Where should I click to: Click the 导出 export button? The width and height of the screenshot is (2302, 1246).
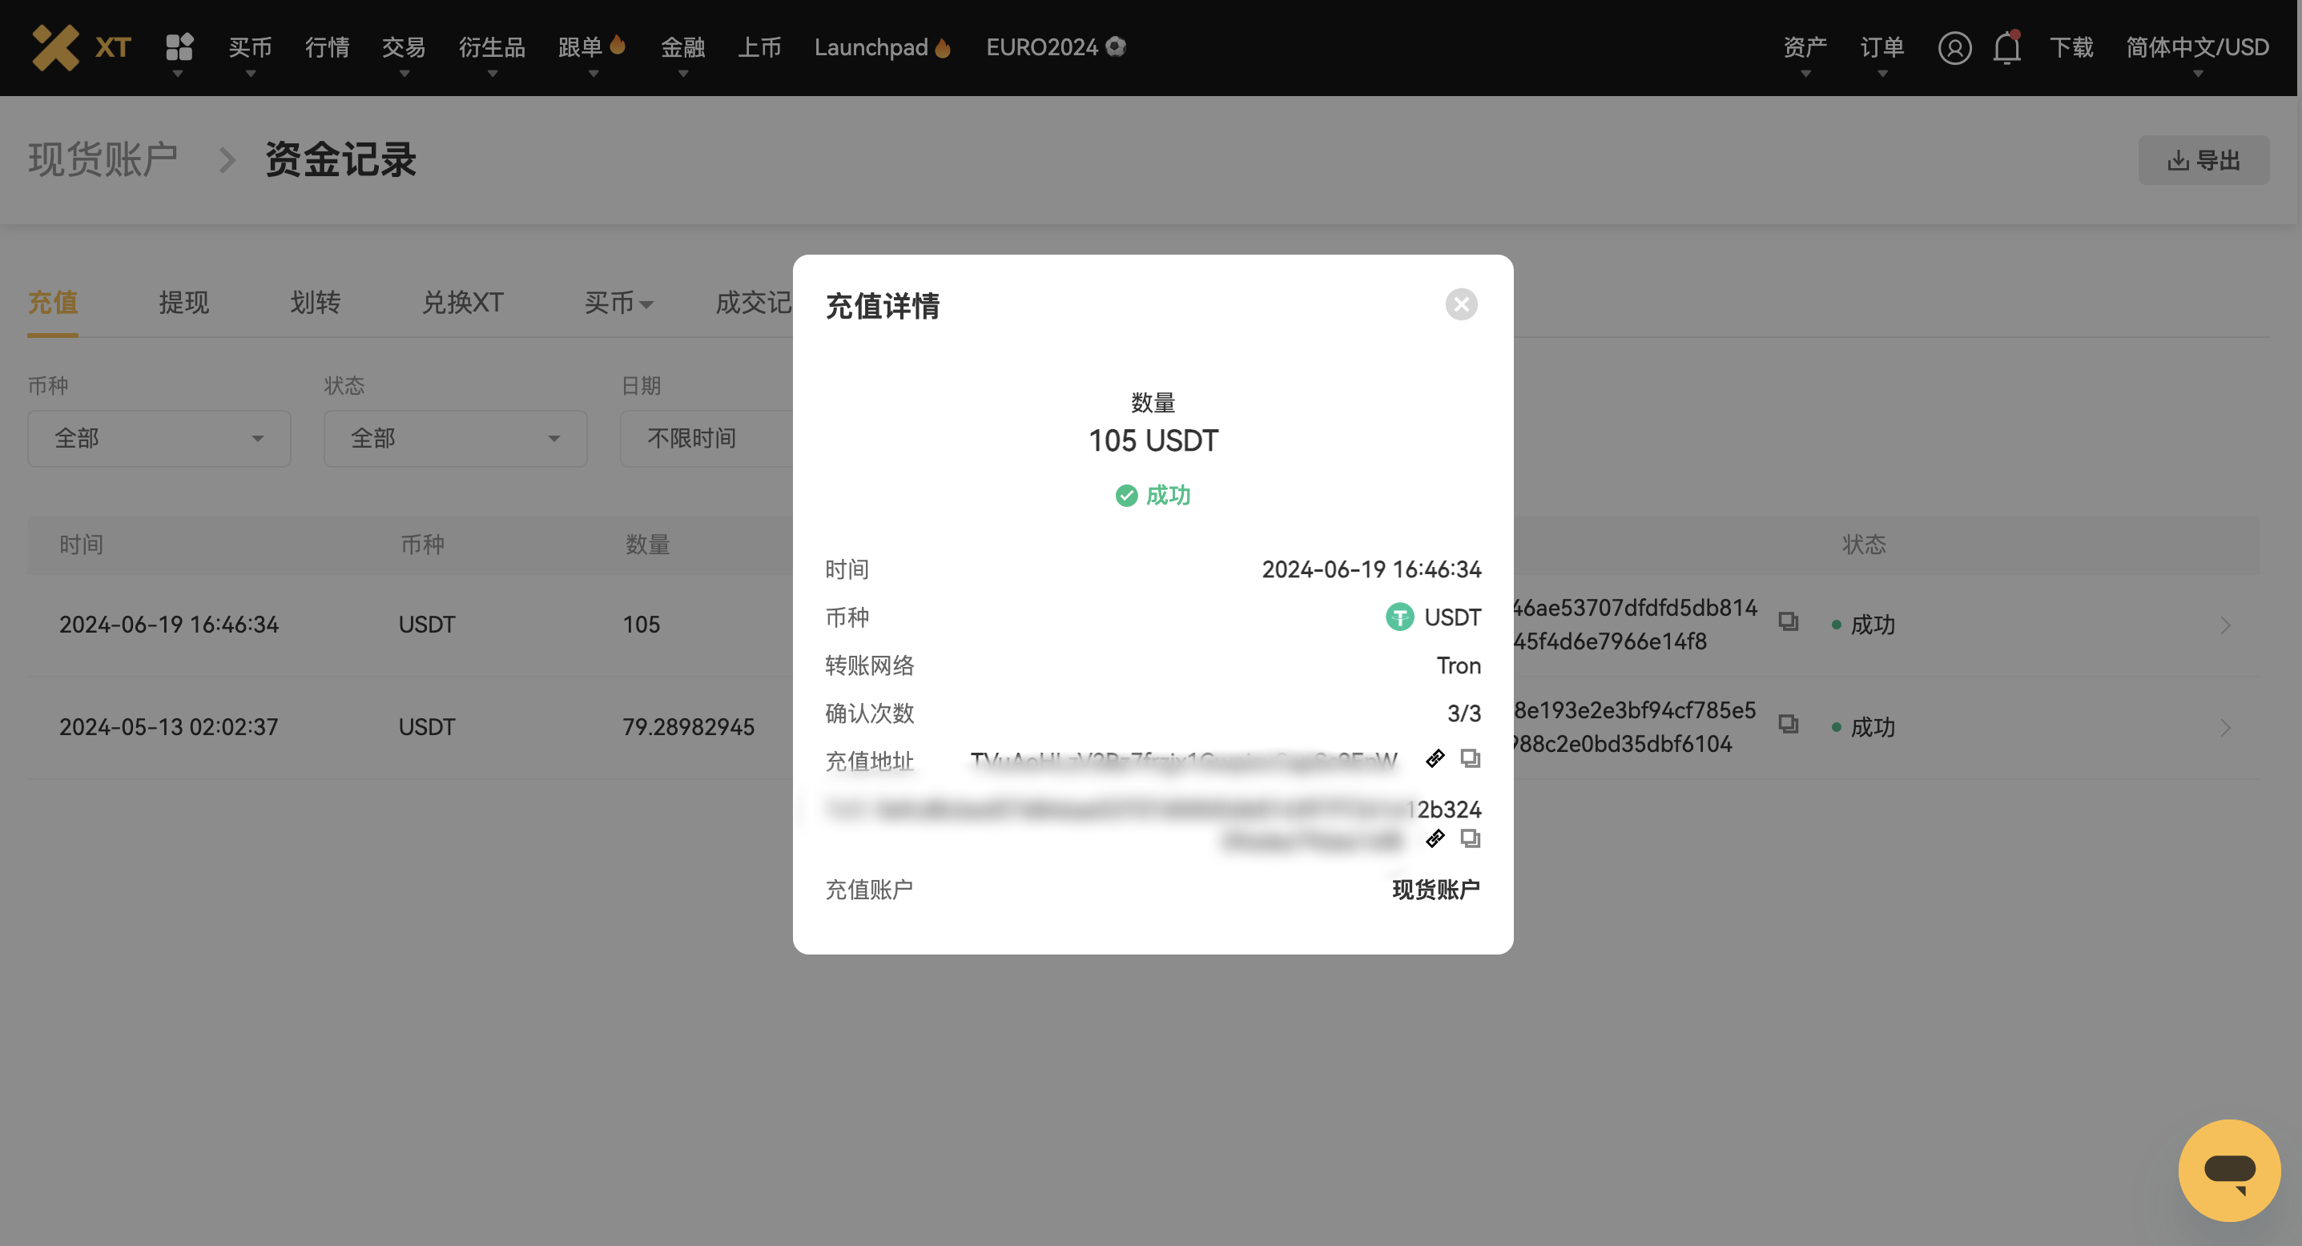[x=2204, y=160]
